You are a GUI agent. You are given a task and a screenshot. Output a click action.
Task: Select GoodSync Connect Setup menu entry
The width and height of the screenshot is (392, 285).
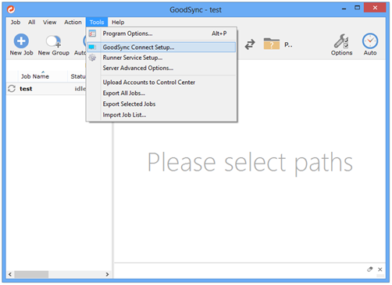tap(162, 47)
